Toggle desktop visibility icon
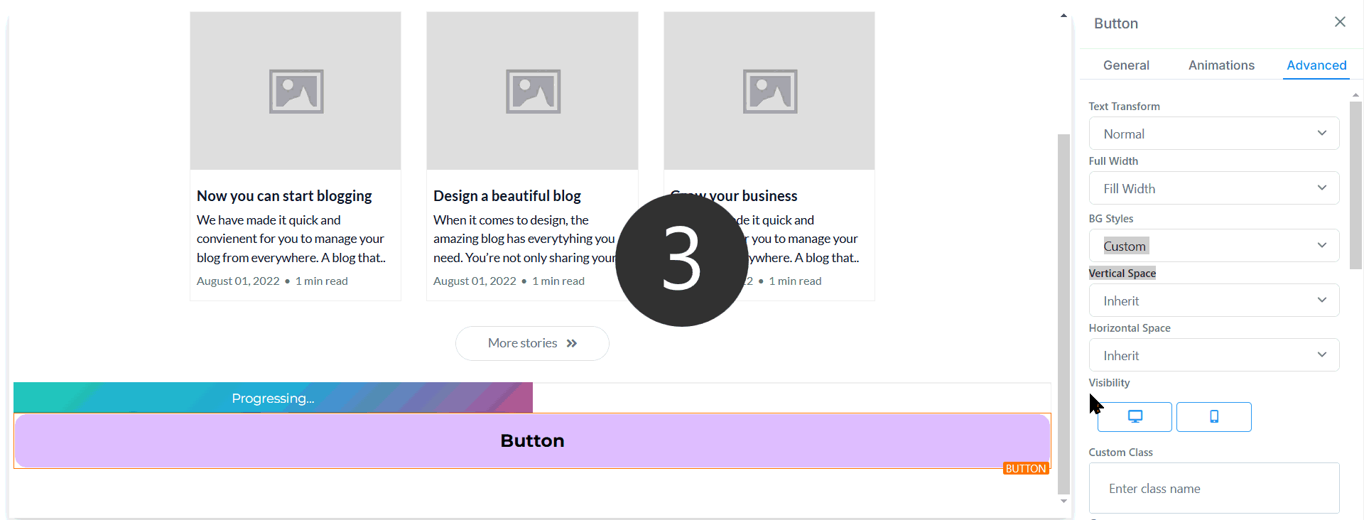The image size is (1364, 520). point(1135,417)
